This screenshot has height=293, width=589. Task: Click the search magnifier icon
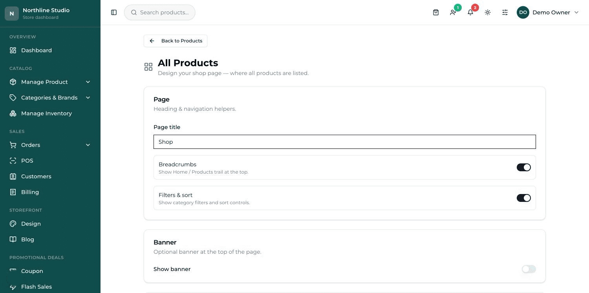(134, 13)
